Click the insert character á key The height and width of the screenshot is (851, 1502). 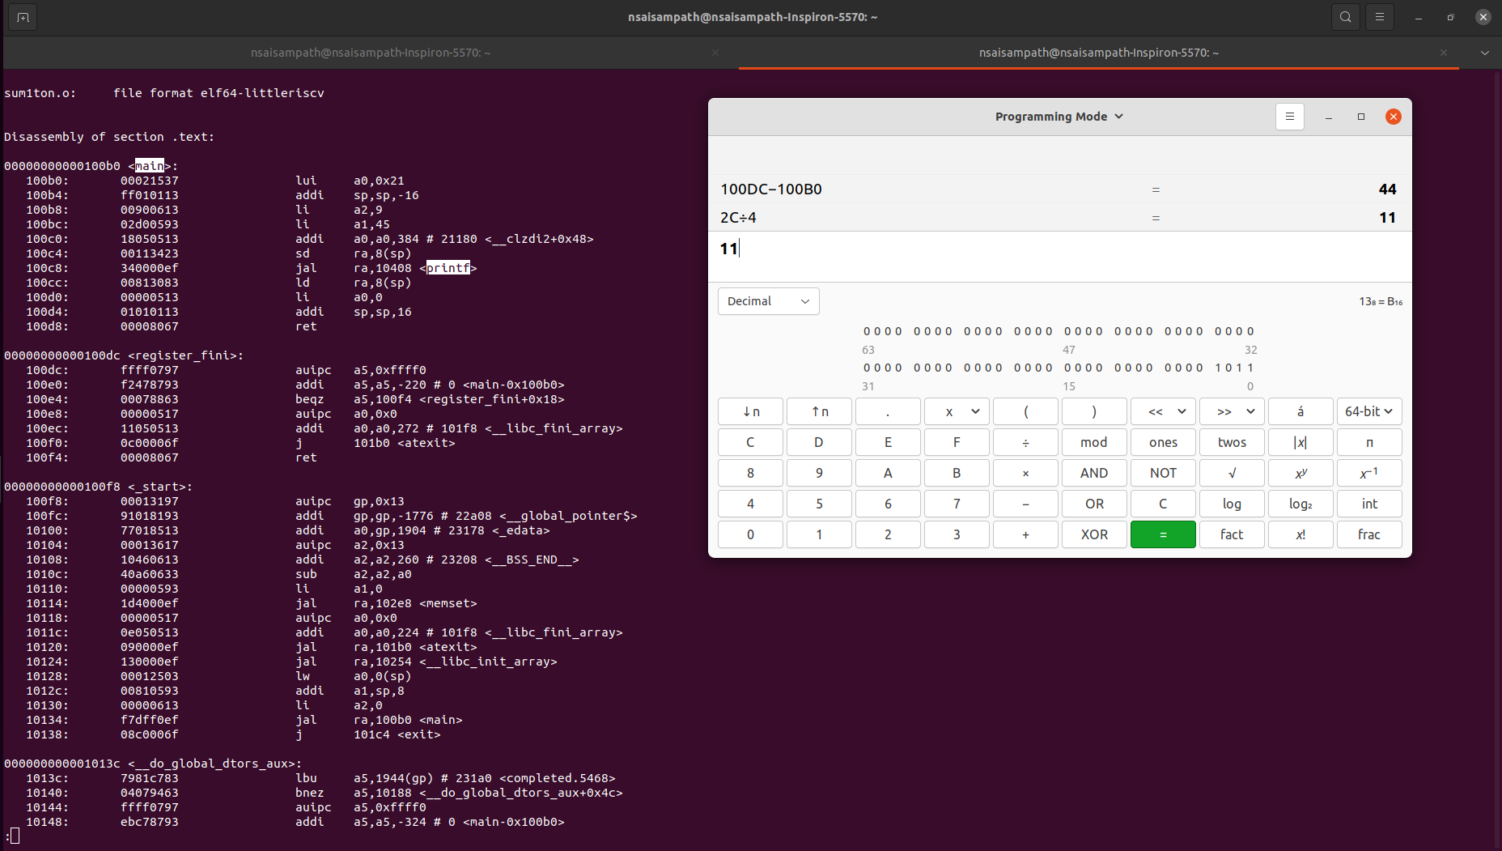pos(1300,411)
